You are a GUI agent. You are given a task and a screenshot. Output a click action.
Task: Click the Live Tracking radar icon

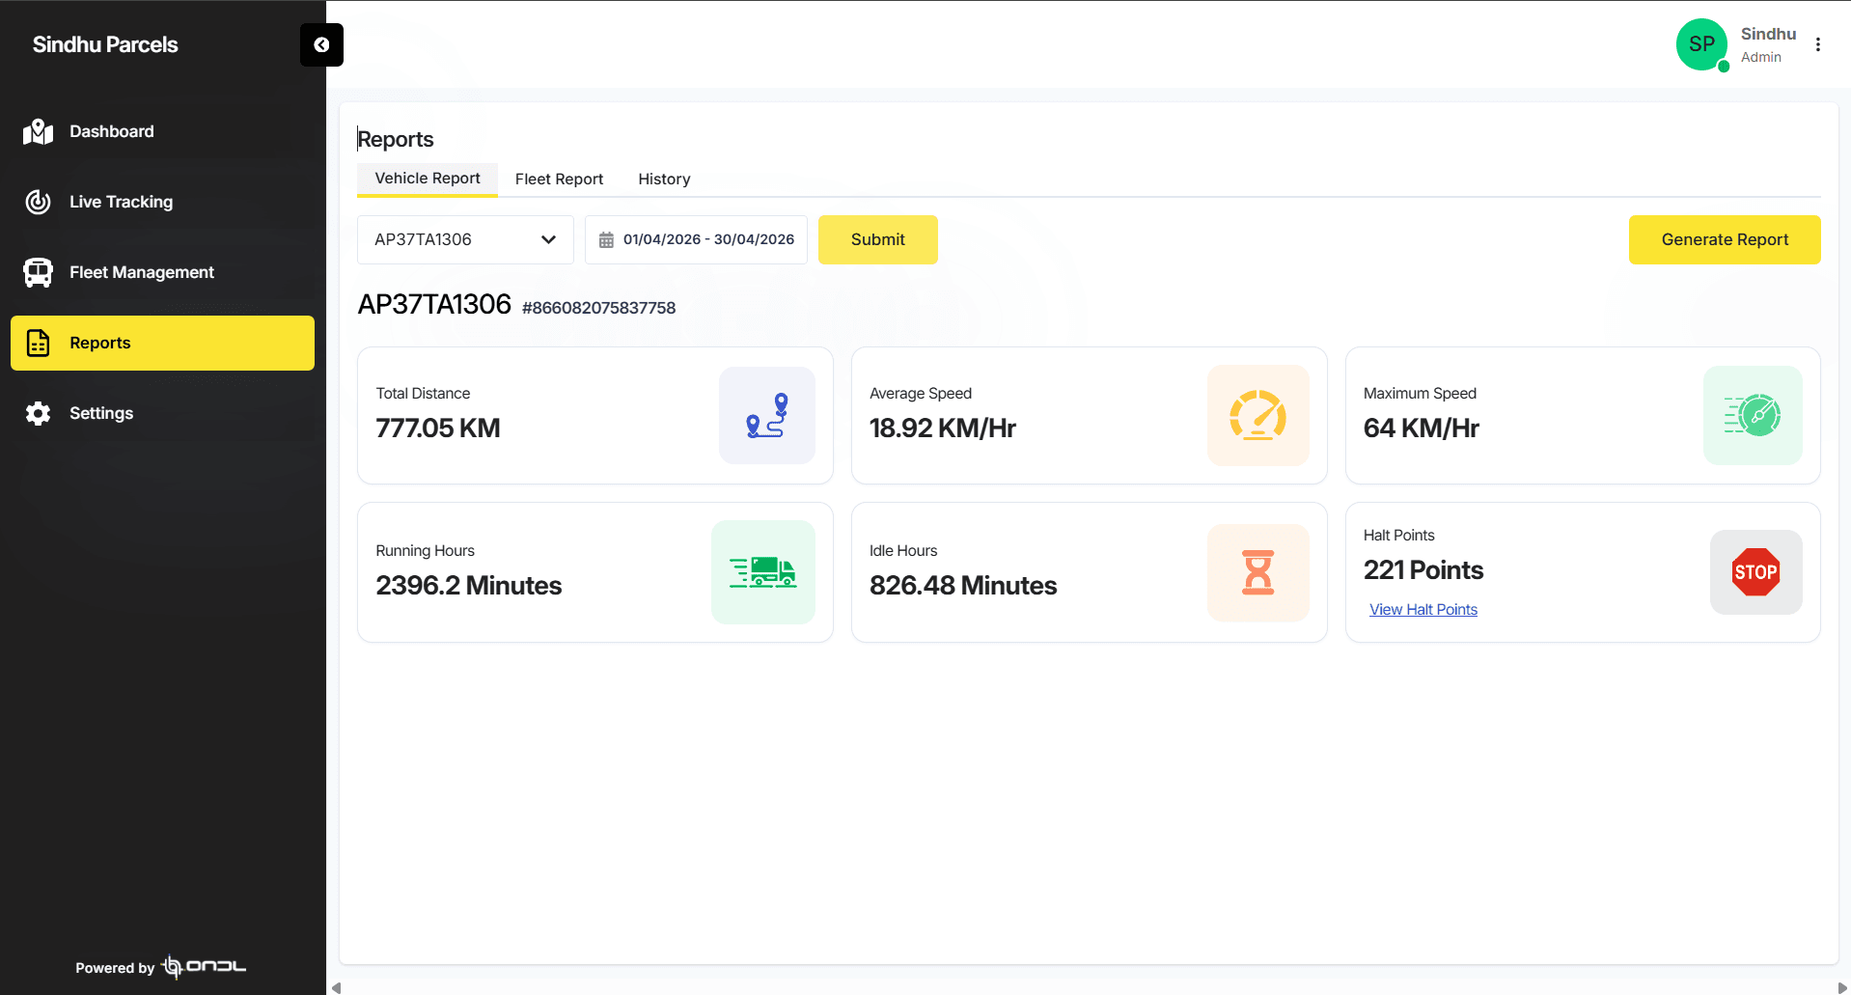pos(39,202)
